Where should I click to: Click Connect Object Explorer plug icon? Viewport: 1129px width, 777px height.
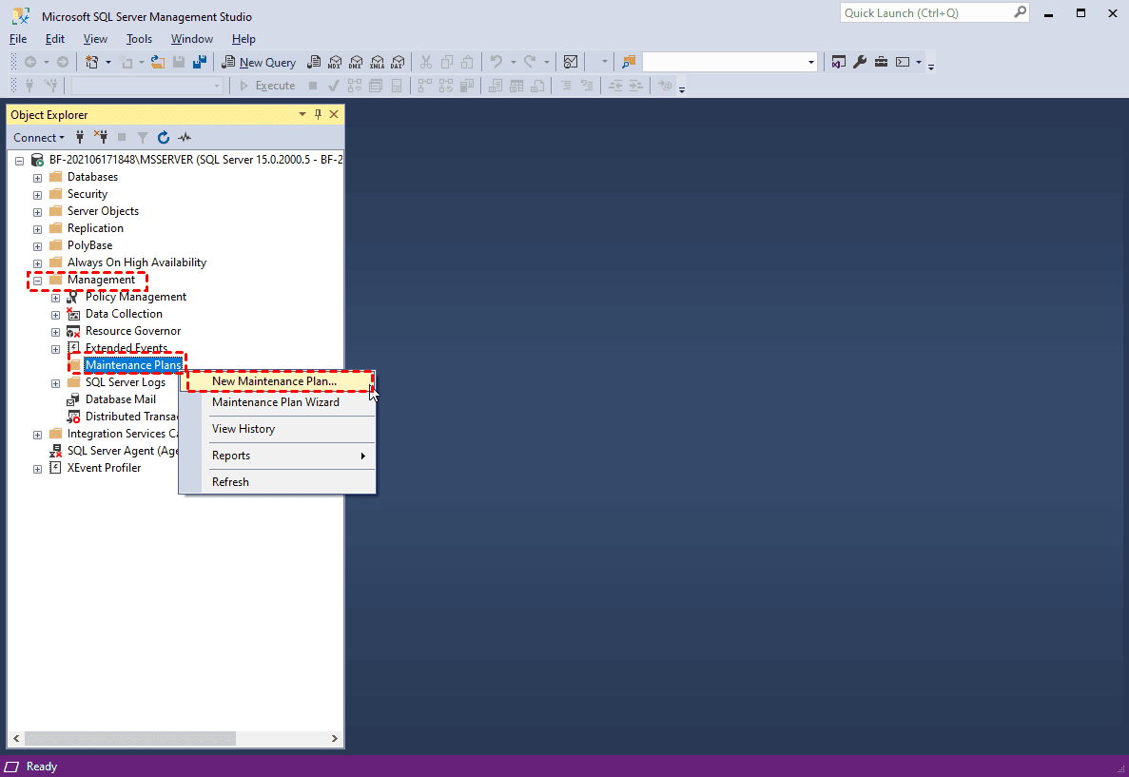point(80,138)
